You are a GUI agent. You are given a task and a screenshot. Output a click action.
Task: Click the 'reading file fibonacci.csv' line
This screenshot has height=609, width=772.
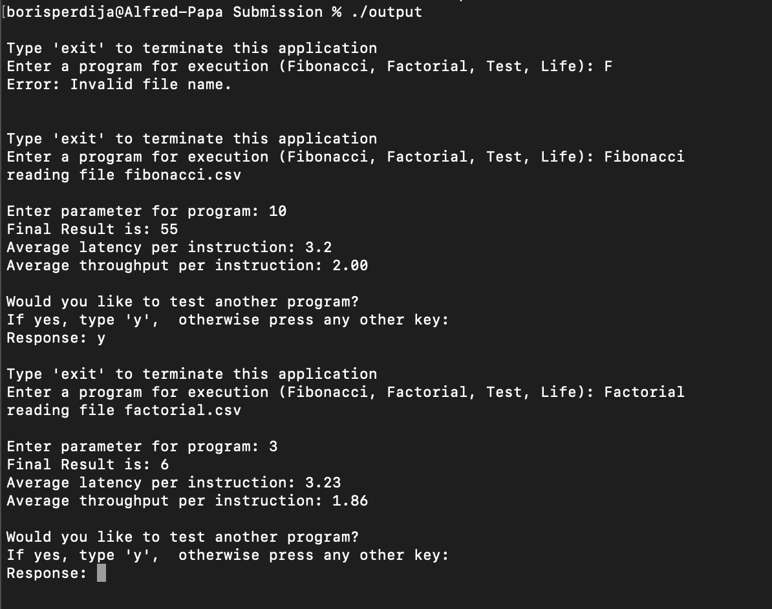coord(123,175)
